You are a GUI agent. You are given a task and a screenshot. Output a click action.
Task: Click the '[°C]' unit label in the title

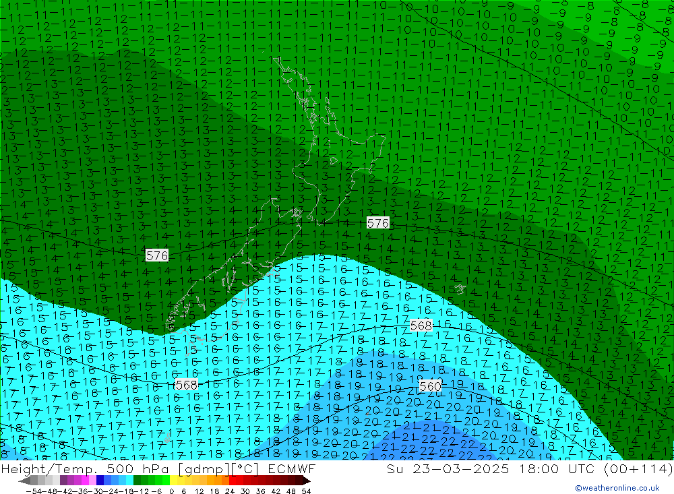[245, 469]
